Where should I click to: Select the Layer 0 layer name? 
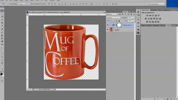coord(117,30)
